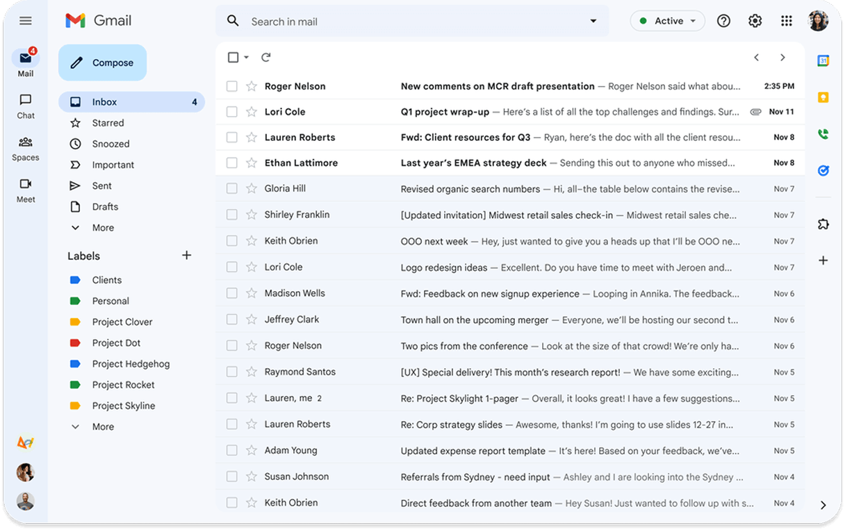The image size is (845, 530).
Task: Open the bearded man's avatar bottom-left
Action: pyautogui.click(x=26, y=502)
